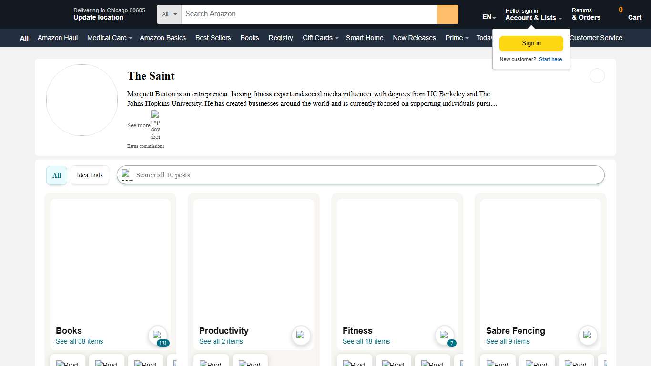Open the heart follow icon near The Saint

pos(597,76)
